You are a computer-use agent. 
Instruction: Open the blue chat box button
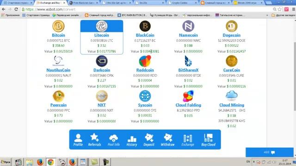point(269,152)
